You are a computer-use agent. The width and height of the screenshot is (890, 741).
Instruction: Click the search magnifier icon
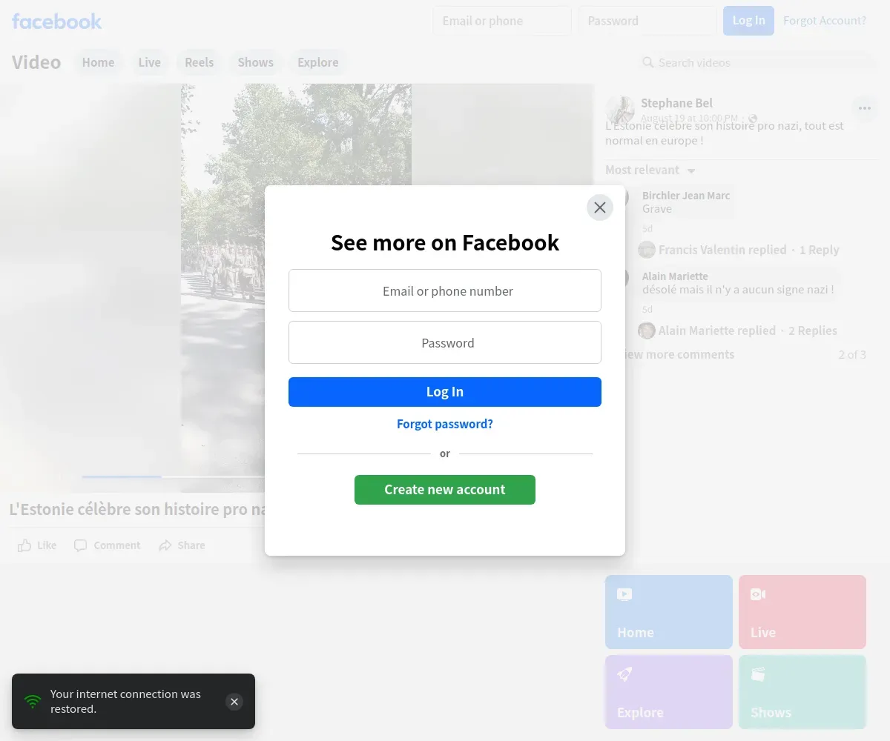pos(648,62)
